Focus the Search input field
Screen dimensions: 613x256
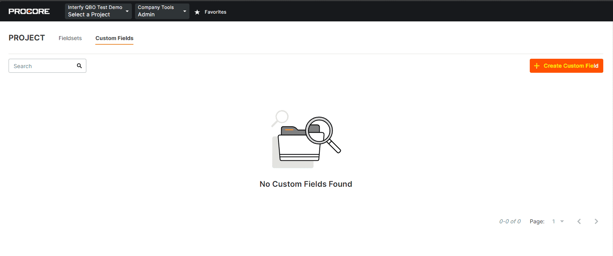pyautogui.click(x=43, y=66)
